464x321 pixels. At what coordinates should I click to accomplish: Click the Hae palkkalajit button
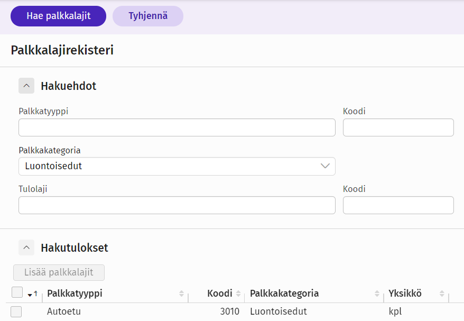tap(58, 16)
